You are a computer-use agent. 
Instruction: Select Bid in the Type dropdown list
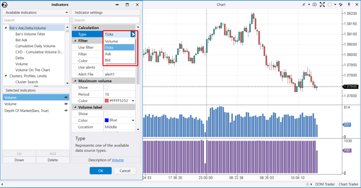click(108, 60)
